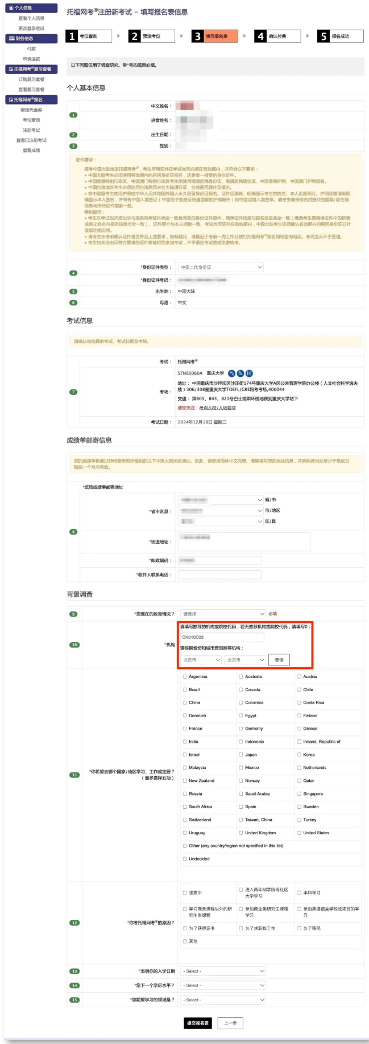369x1044 pixels.
Task: Open the second 北京市 city dropdown
Action: pyautogui.click(x=245, y=660)
